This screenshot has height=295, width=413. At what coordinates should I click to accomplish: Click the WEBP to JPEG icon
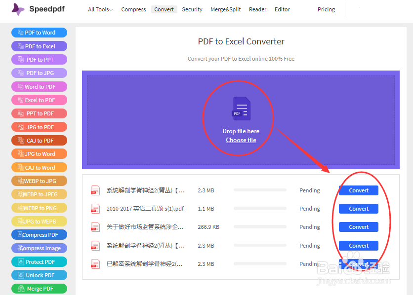click(21, 194)
